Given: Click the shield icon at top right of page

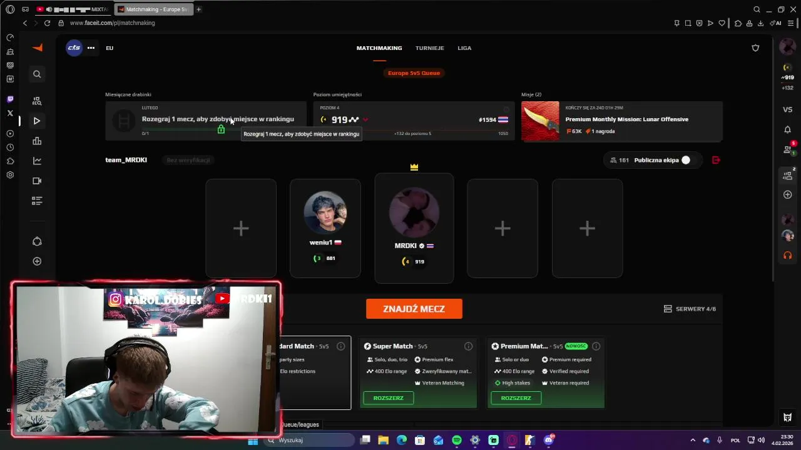Looking at the screenshot, I should pos(755,47).
